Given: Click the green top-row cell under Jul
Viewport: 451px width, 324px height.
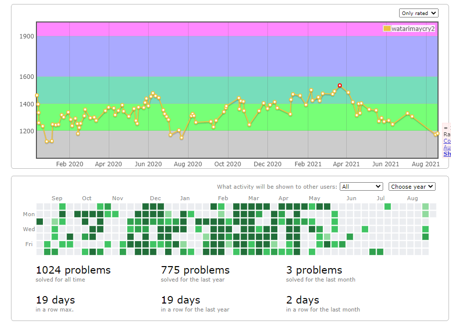Looking at the screenshot, I should pos(388,206).
